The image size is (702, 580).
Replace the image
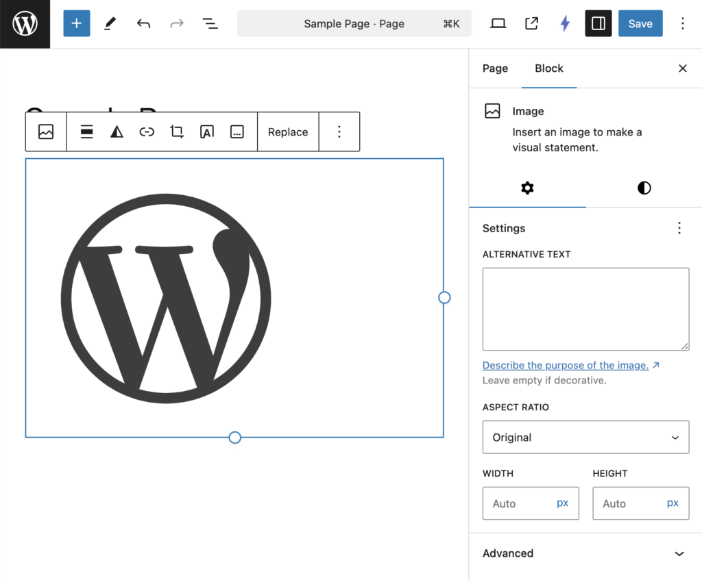pos(288,132)
